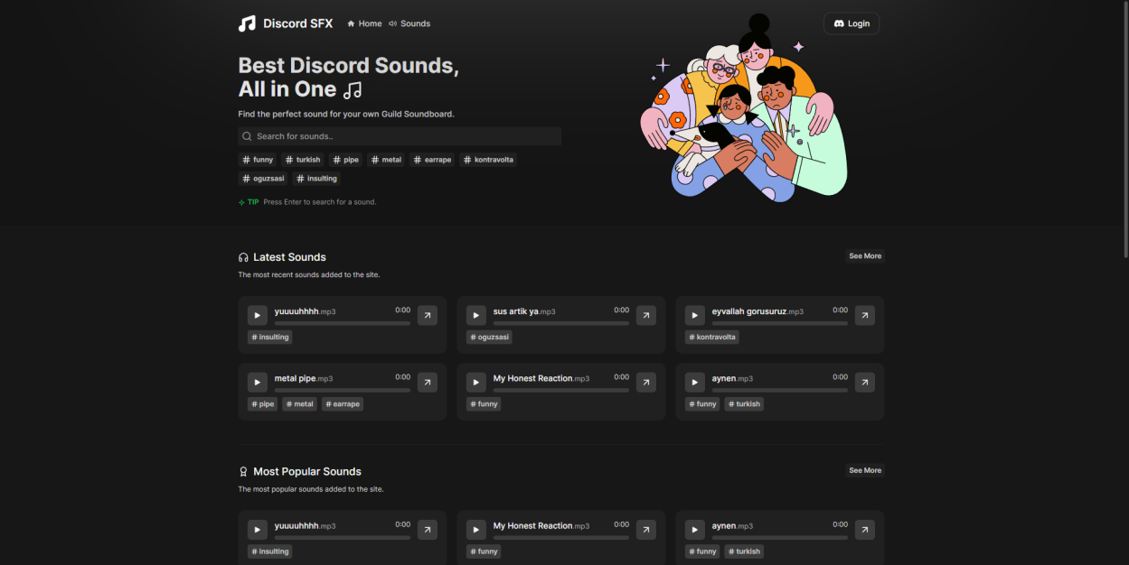Play My Honest Reaction.mp3 in Latest Sounds
The image size is (1129, 565).
tap(476, 382)
